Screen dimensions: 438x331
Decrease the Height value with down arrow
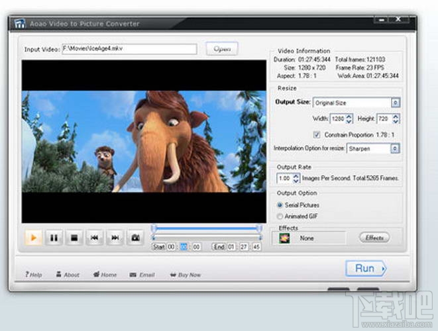pos(396,121)
